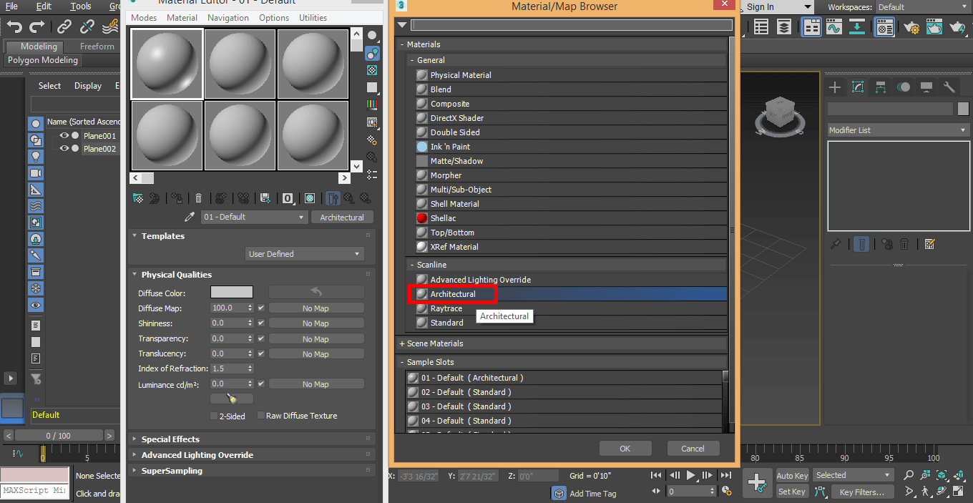Open the 01 - Default material name dropdown
This screenshot has height=503, width=973.
(254, 217)
